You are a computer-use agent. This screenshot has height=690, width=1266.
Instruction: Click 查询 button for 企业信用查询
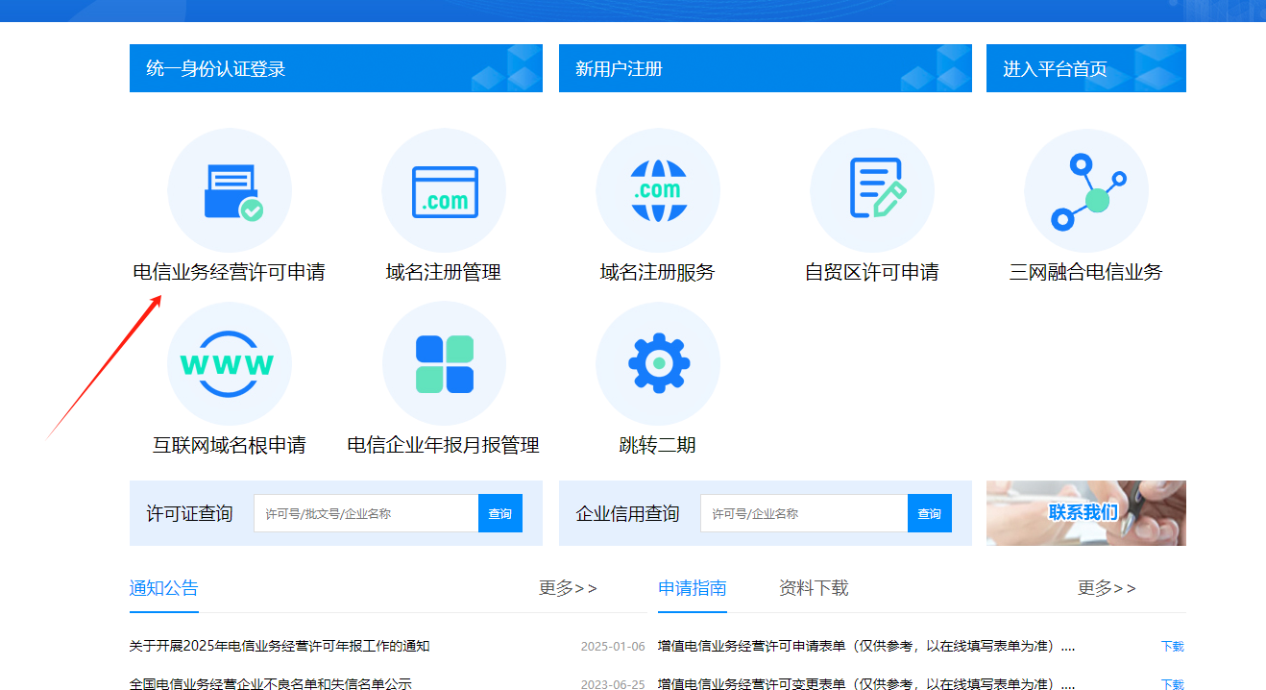[930, 513]
